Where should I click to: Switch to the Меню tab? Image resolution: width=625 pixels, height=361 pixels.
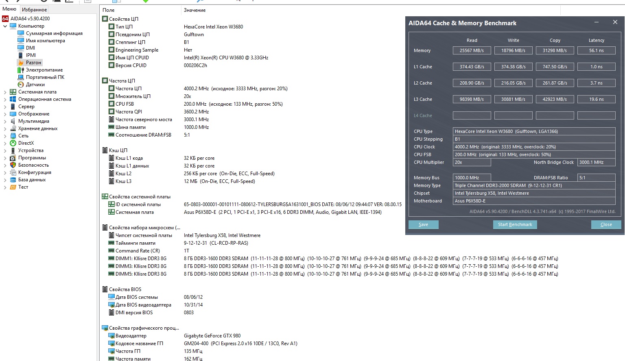tap(9, 9)
